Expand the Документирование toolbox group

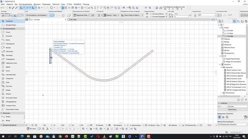click(x=2, y=125)
